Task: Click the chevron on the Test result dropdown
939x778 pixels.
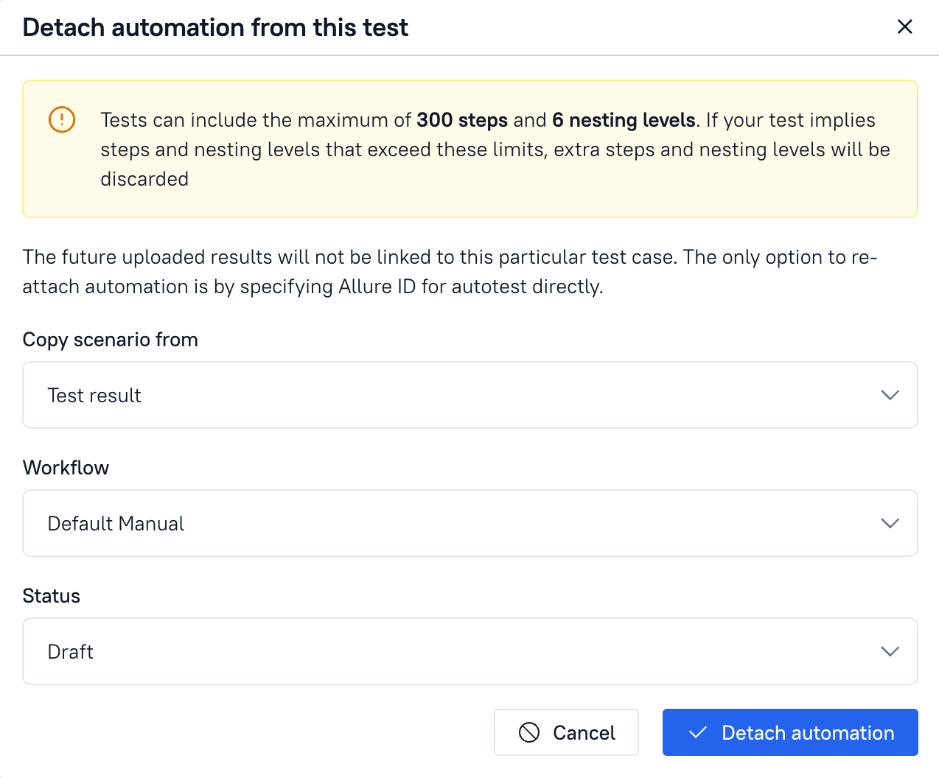Action: tap(890, 395)
